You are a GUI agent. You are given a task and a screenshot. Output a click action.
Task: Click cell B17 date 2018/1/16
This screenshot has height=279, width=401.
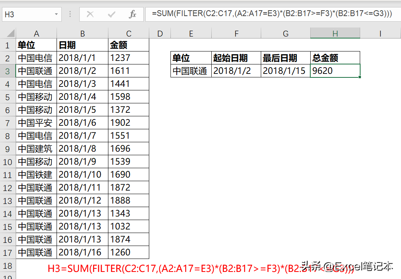(82, 252)
